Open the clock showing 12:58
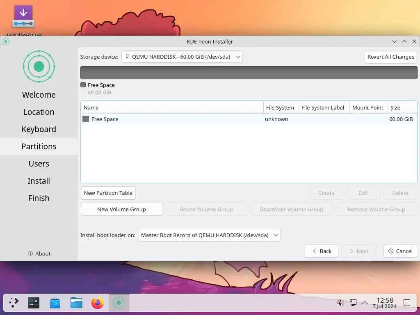This screenshot has height=315, width=420. (x=385, y=303)
